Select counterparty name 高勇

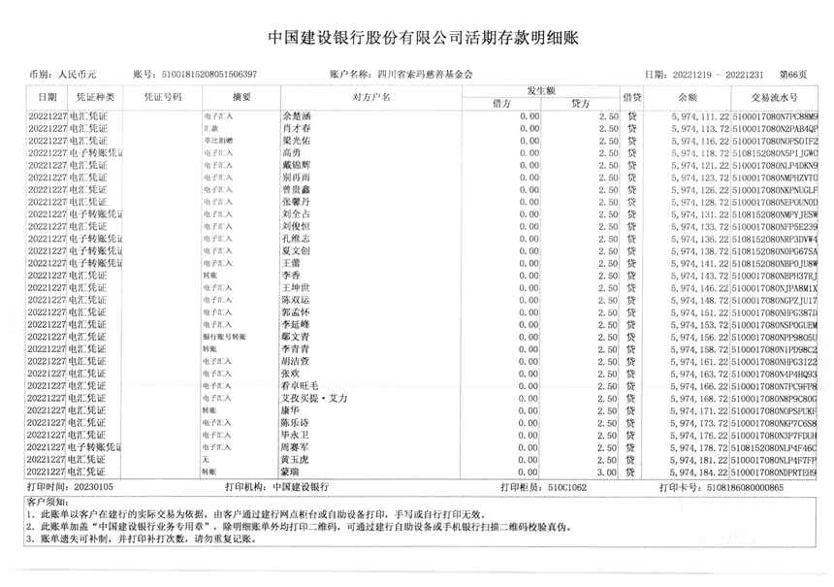(x=292, y=152)
